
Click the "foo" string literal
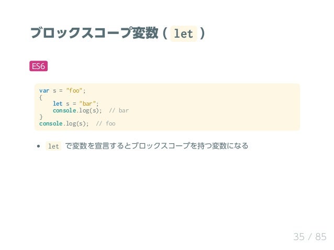[74, 90]
